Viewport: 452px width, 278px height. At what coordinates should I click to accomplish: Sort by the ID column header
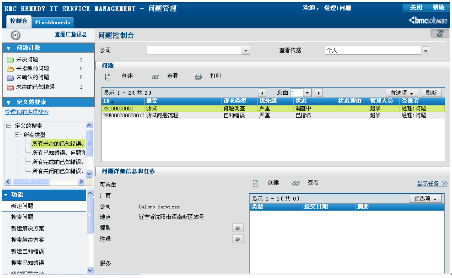coord(123,101)
